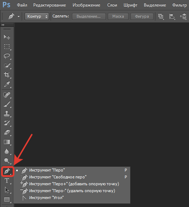
Task: Select the Move tool
Action: coord(7,37)
